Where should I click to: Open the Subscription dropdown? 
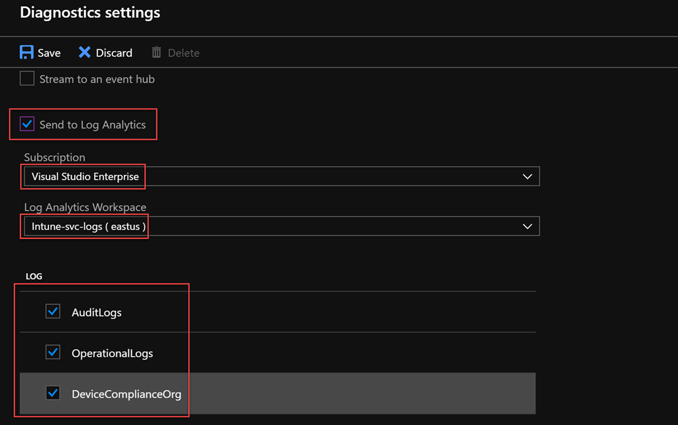pyautogui.click(x=281, y=176)
